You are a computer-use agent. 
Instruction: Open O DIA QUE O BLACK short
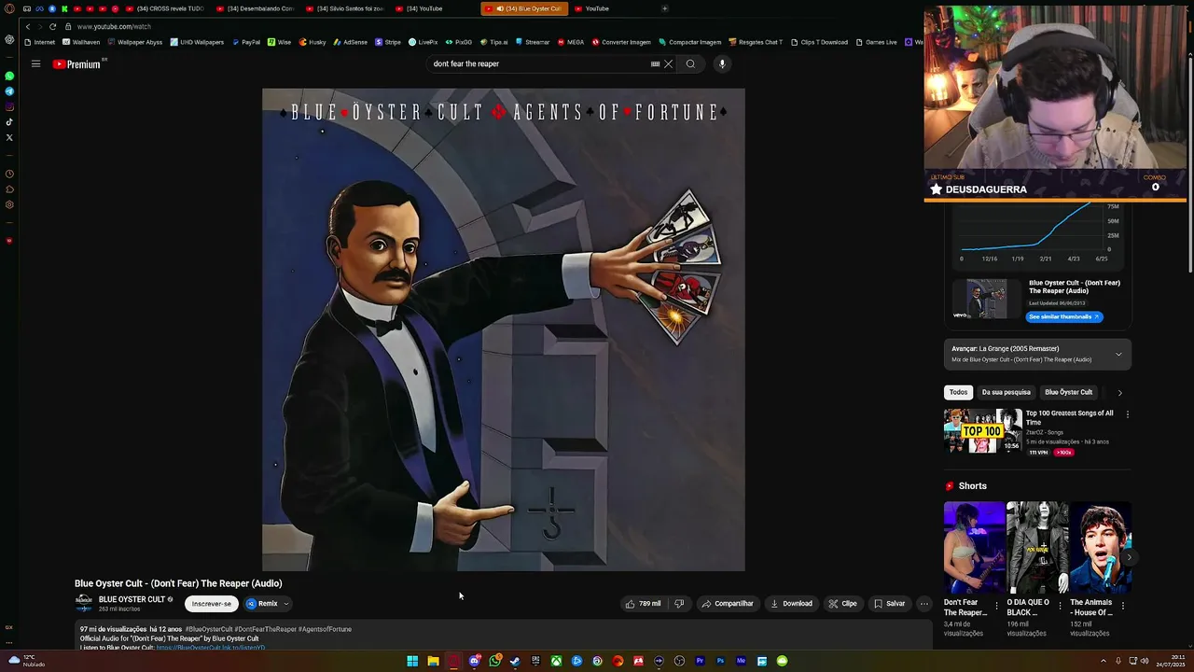[1037, 547]
